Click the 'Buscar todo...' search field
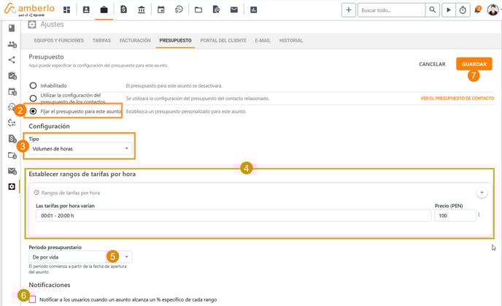 [x=392, y=10]
